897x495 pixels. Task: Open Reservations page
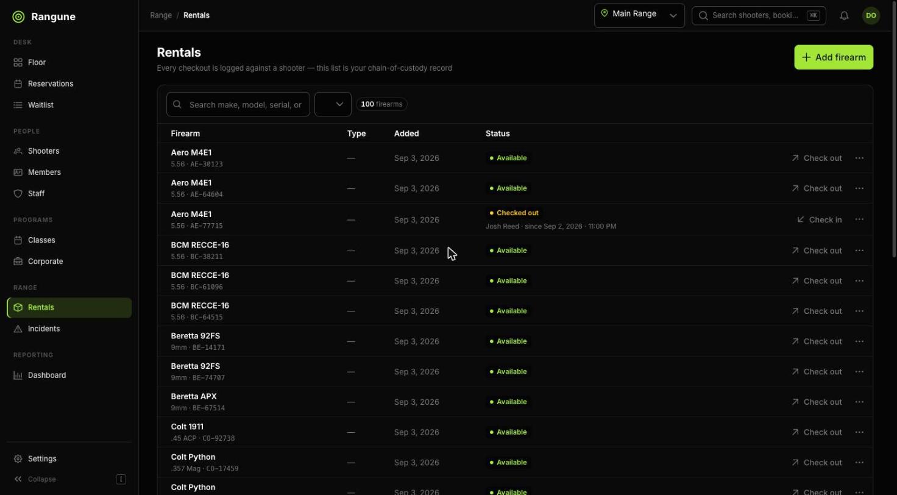tap(69, 84)
